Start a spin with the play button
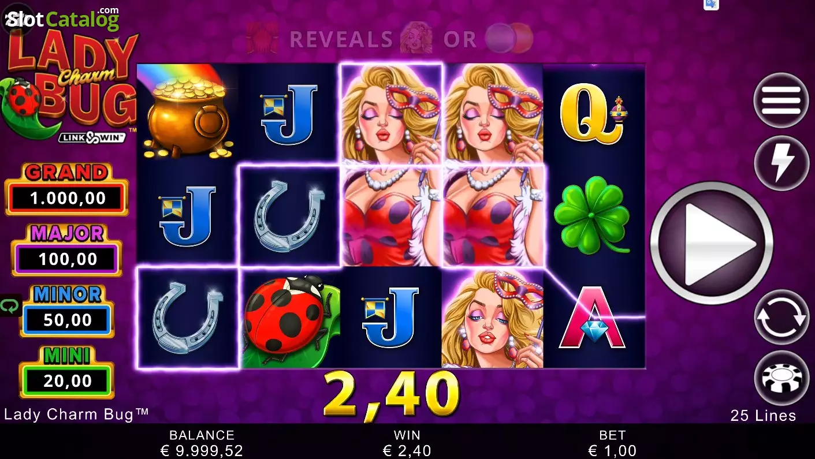The height and width of the screenshot is (459, 815). click(712, 243)
